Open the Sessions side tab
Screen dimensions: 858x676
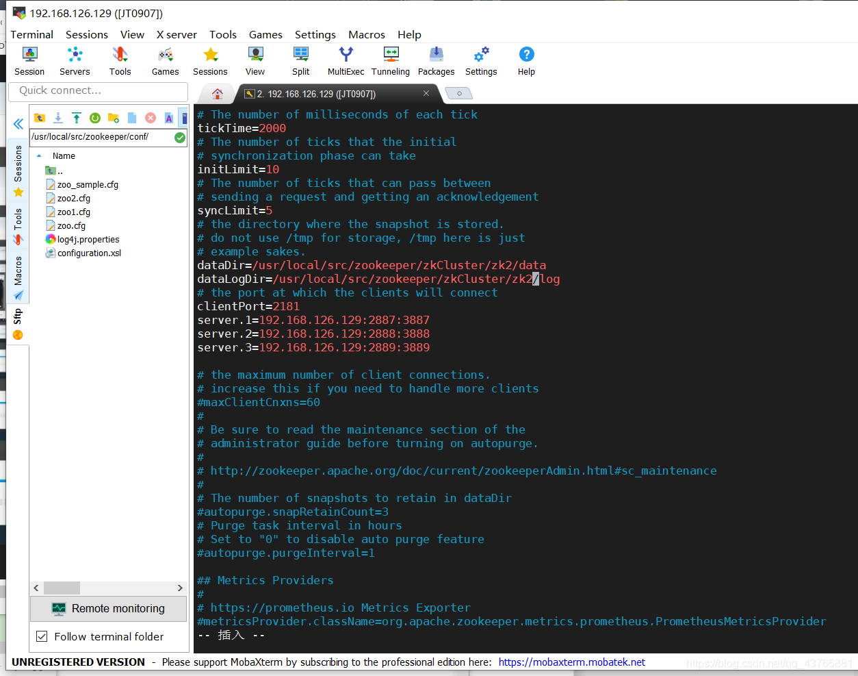[18, 171]
